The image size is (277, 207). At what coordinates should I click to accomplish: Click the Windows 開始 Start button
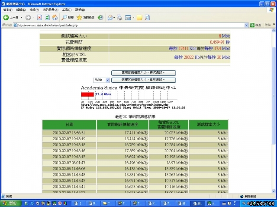click(x=10, y=203)
